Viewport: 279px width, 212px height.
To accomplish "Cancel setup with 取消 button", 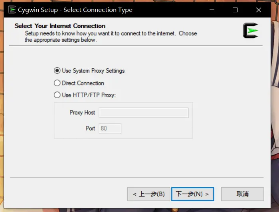I will (x=243, y=194).
